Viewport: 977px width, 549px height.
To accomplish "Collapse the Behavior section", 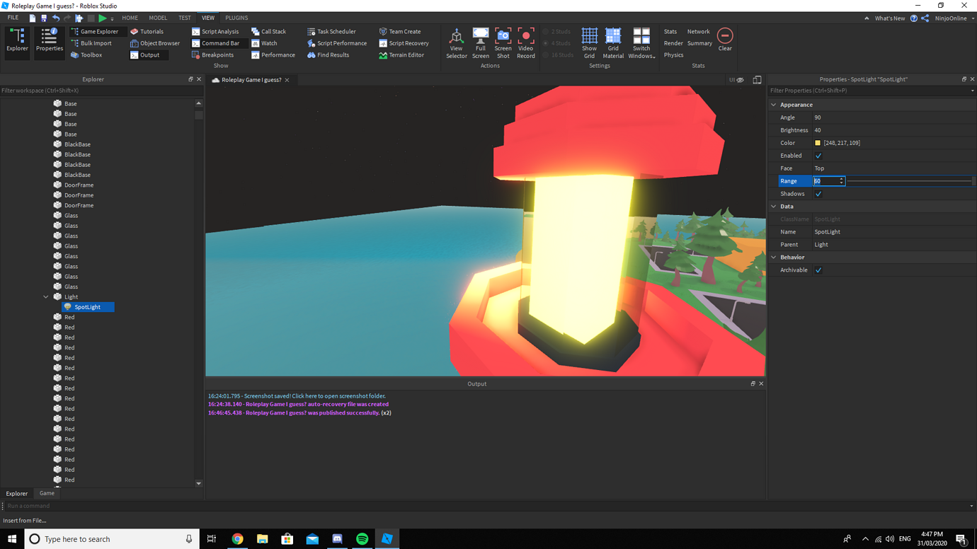I will [774, 258].
